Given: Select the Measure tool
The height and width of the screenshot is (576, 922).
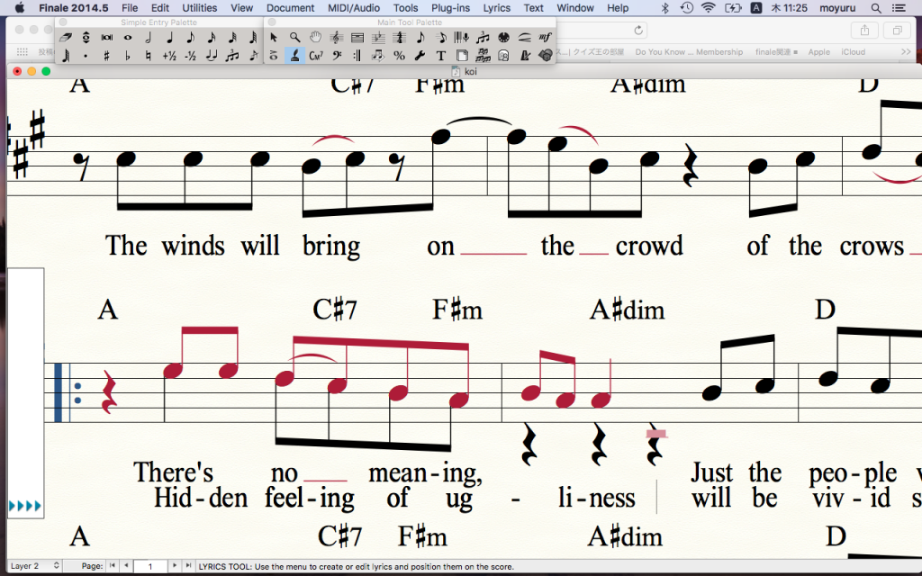Looking at the screenshot, I should [357, 38].
